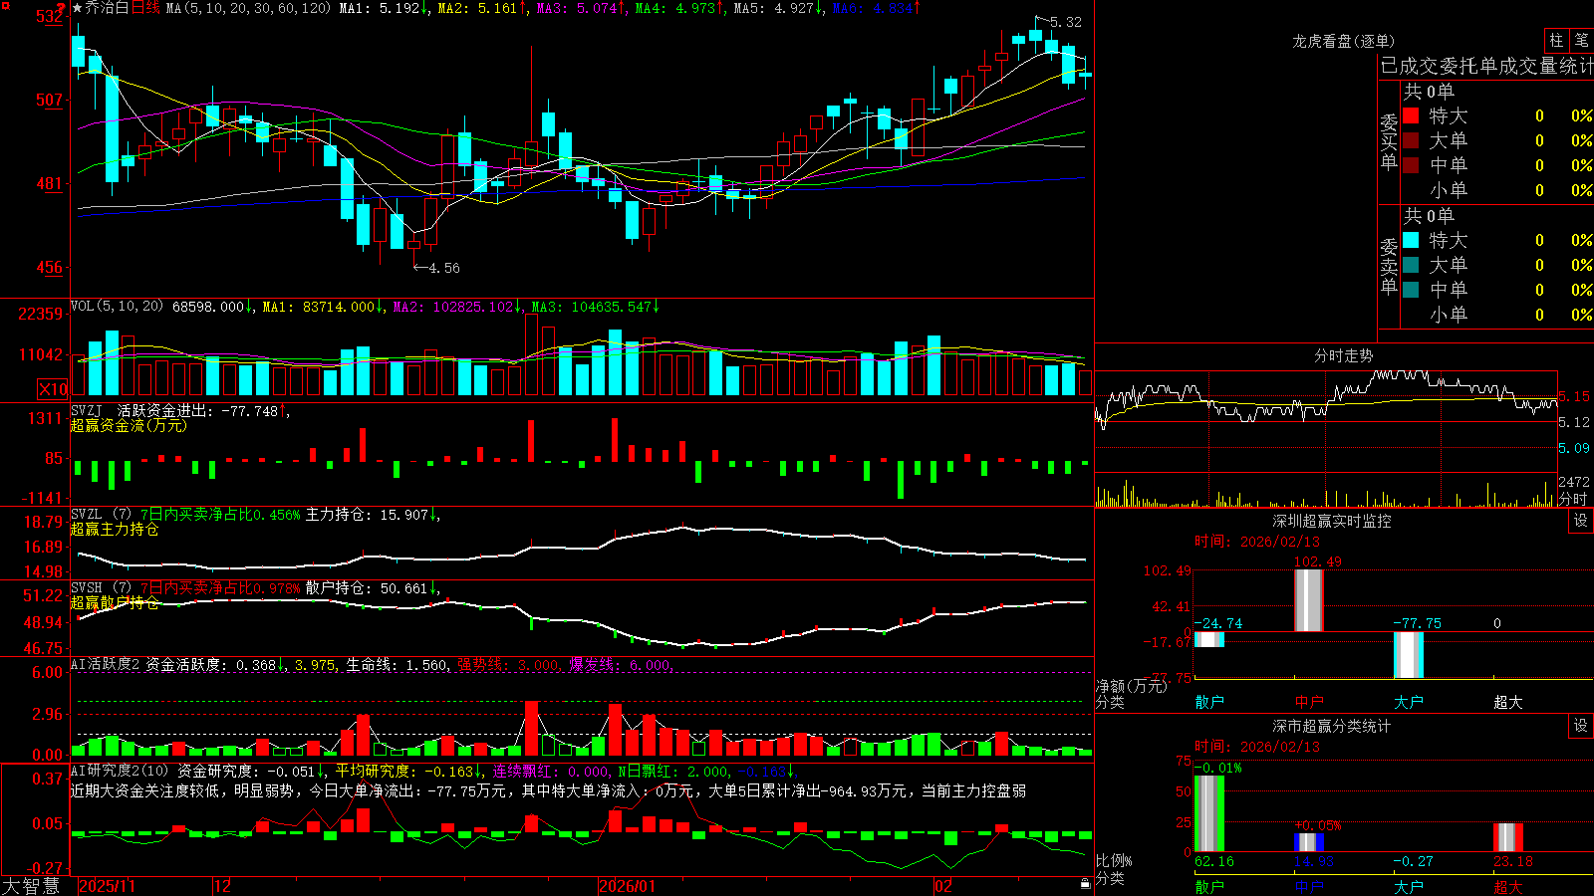Click the red question mark help icon

[61, 10]
